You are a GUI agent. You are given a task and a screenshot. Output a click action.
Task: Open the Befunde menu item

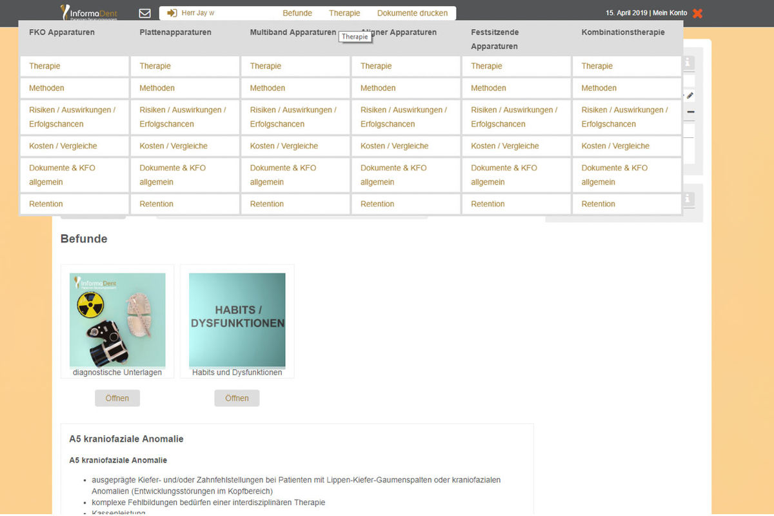[297, 12]
